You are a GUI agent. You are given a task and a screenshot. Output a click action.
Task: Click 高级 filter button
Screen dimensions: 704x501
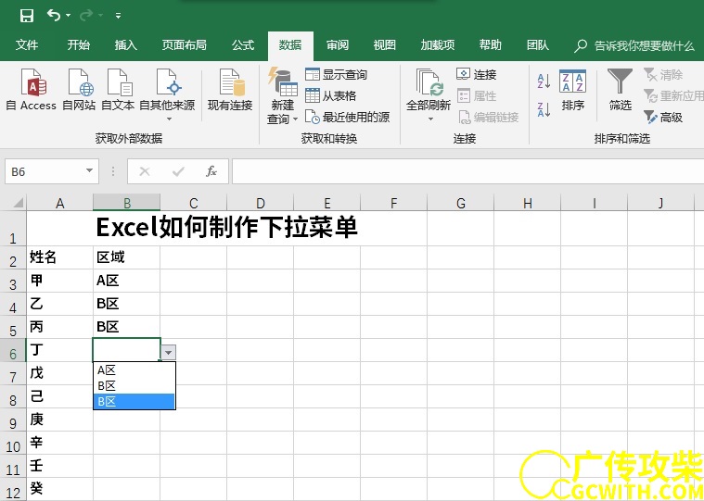(x=663, y=117)
